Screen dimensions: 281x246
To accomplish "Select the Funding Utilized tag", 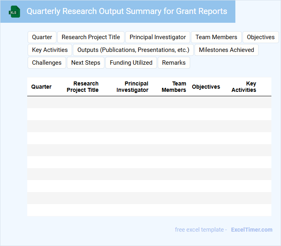I will [131, 63].
